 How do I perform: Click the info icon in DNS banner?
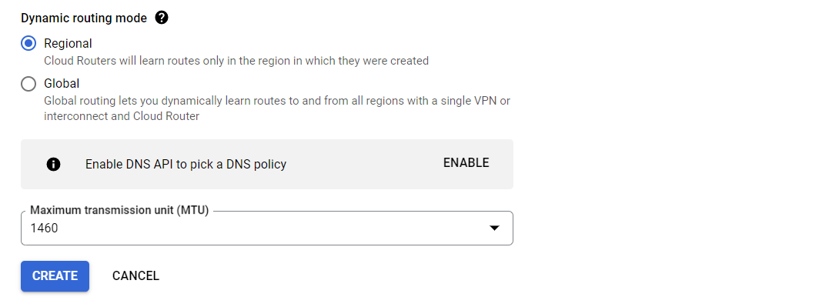pos(53,165)
